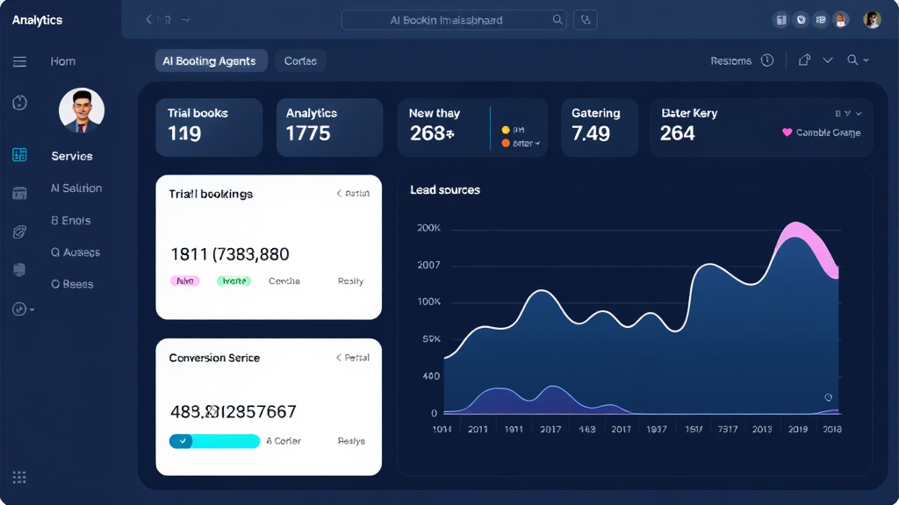Click the Bater Kery 264 value

coord(677,133)
